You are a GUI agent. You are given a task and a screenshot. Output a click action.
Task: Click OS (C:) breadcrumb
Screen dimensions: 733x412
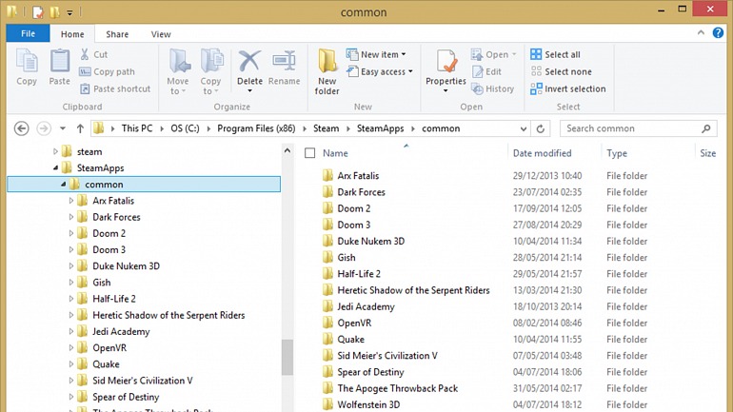[x=185, y=128]
